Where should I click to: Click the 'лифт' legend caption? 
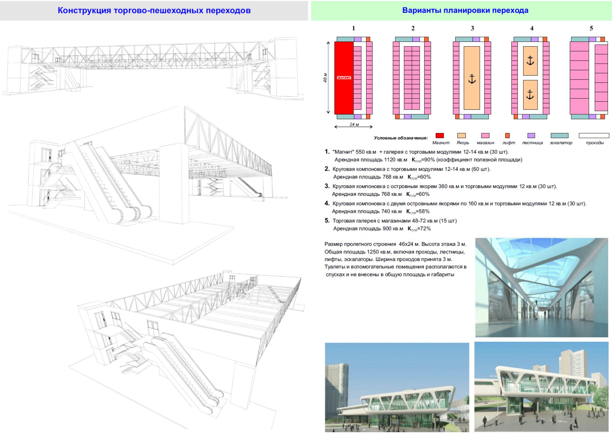(509, 143)
